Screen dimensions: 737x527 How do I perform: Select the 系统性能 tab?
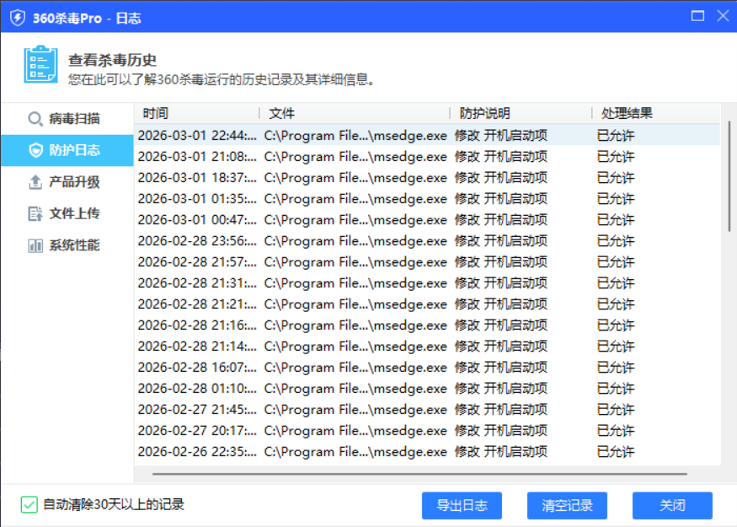click(74, 245)
